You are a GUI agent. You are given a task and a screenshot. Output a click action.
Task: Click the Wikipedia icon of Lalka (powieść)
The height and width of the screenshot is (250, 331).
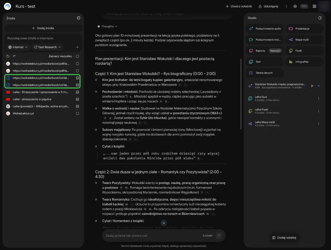click(x=8, y=106)
